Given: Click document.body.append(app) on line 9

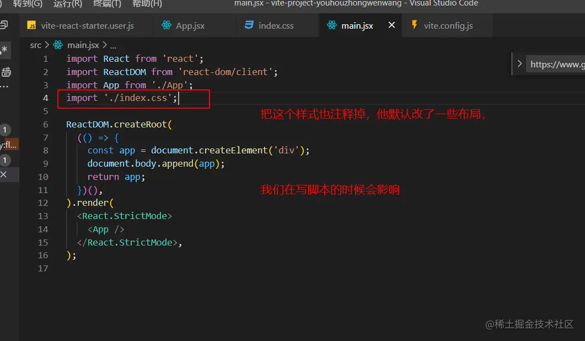Looking at the screenshot, I should (153, 163).
